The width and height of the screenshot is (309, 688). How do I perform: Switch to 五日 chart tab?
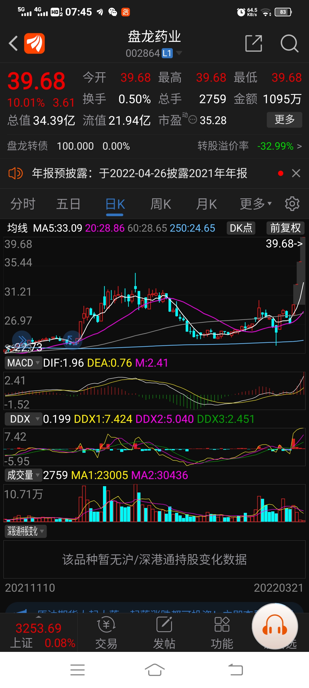click(68, 204)
